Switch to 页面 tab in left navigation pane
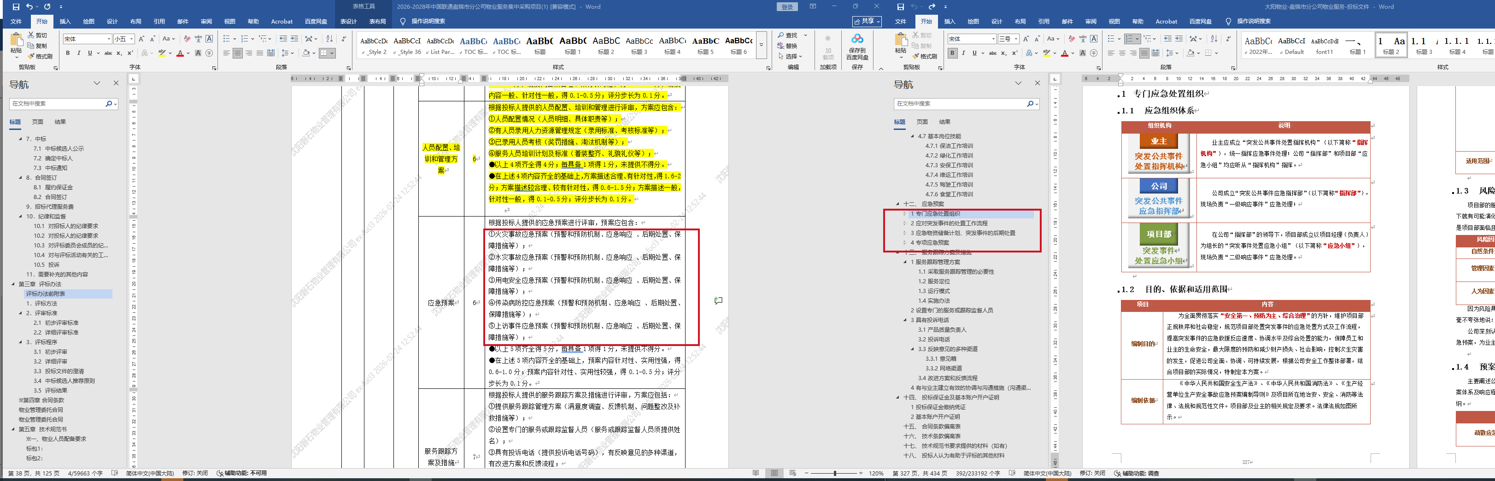The image size is (1495, 481). coord(38,122)
